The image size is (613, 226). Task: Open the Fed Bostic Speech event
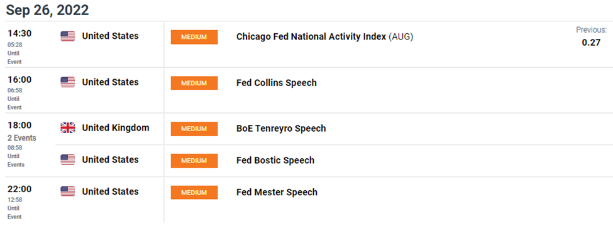click(x=275, y=161)
